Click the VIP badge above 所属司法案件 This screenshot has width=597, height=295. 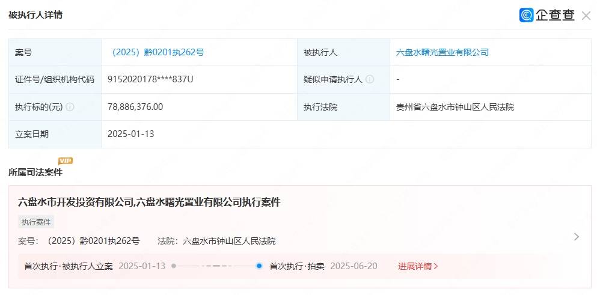[65, 161]
